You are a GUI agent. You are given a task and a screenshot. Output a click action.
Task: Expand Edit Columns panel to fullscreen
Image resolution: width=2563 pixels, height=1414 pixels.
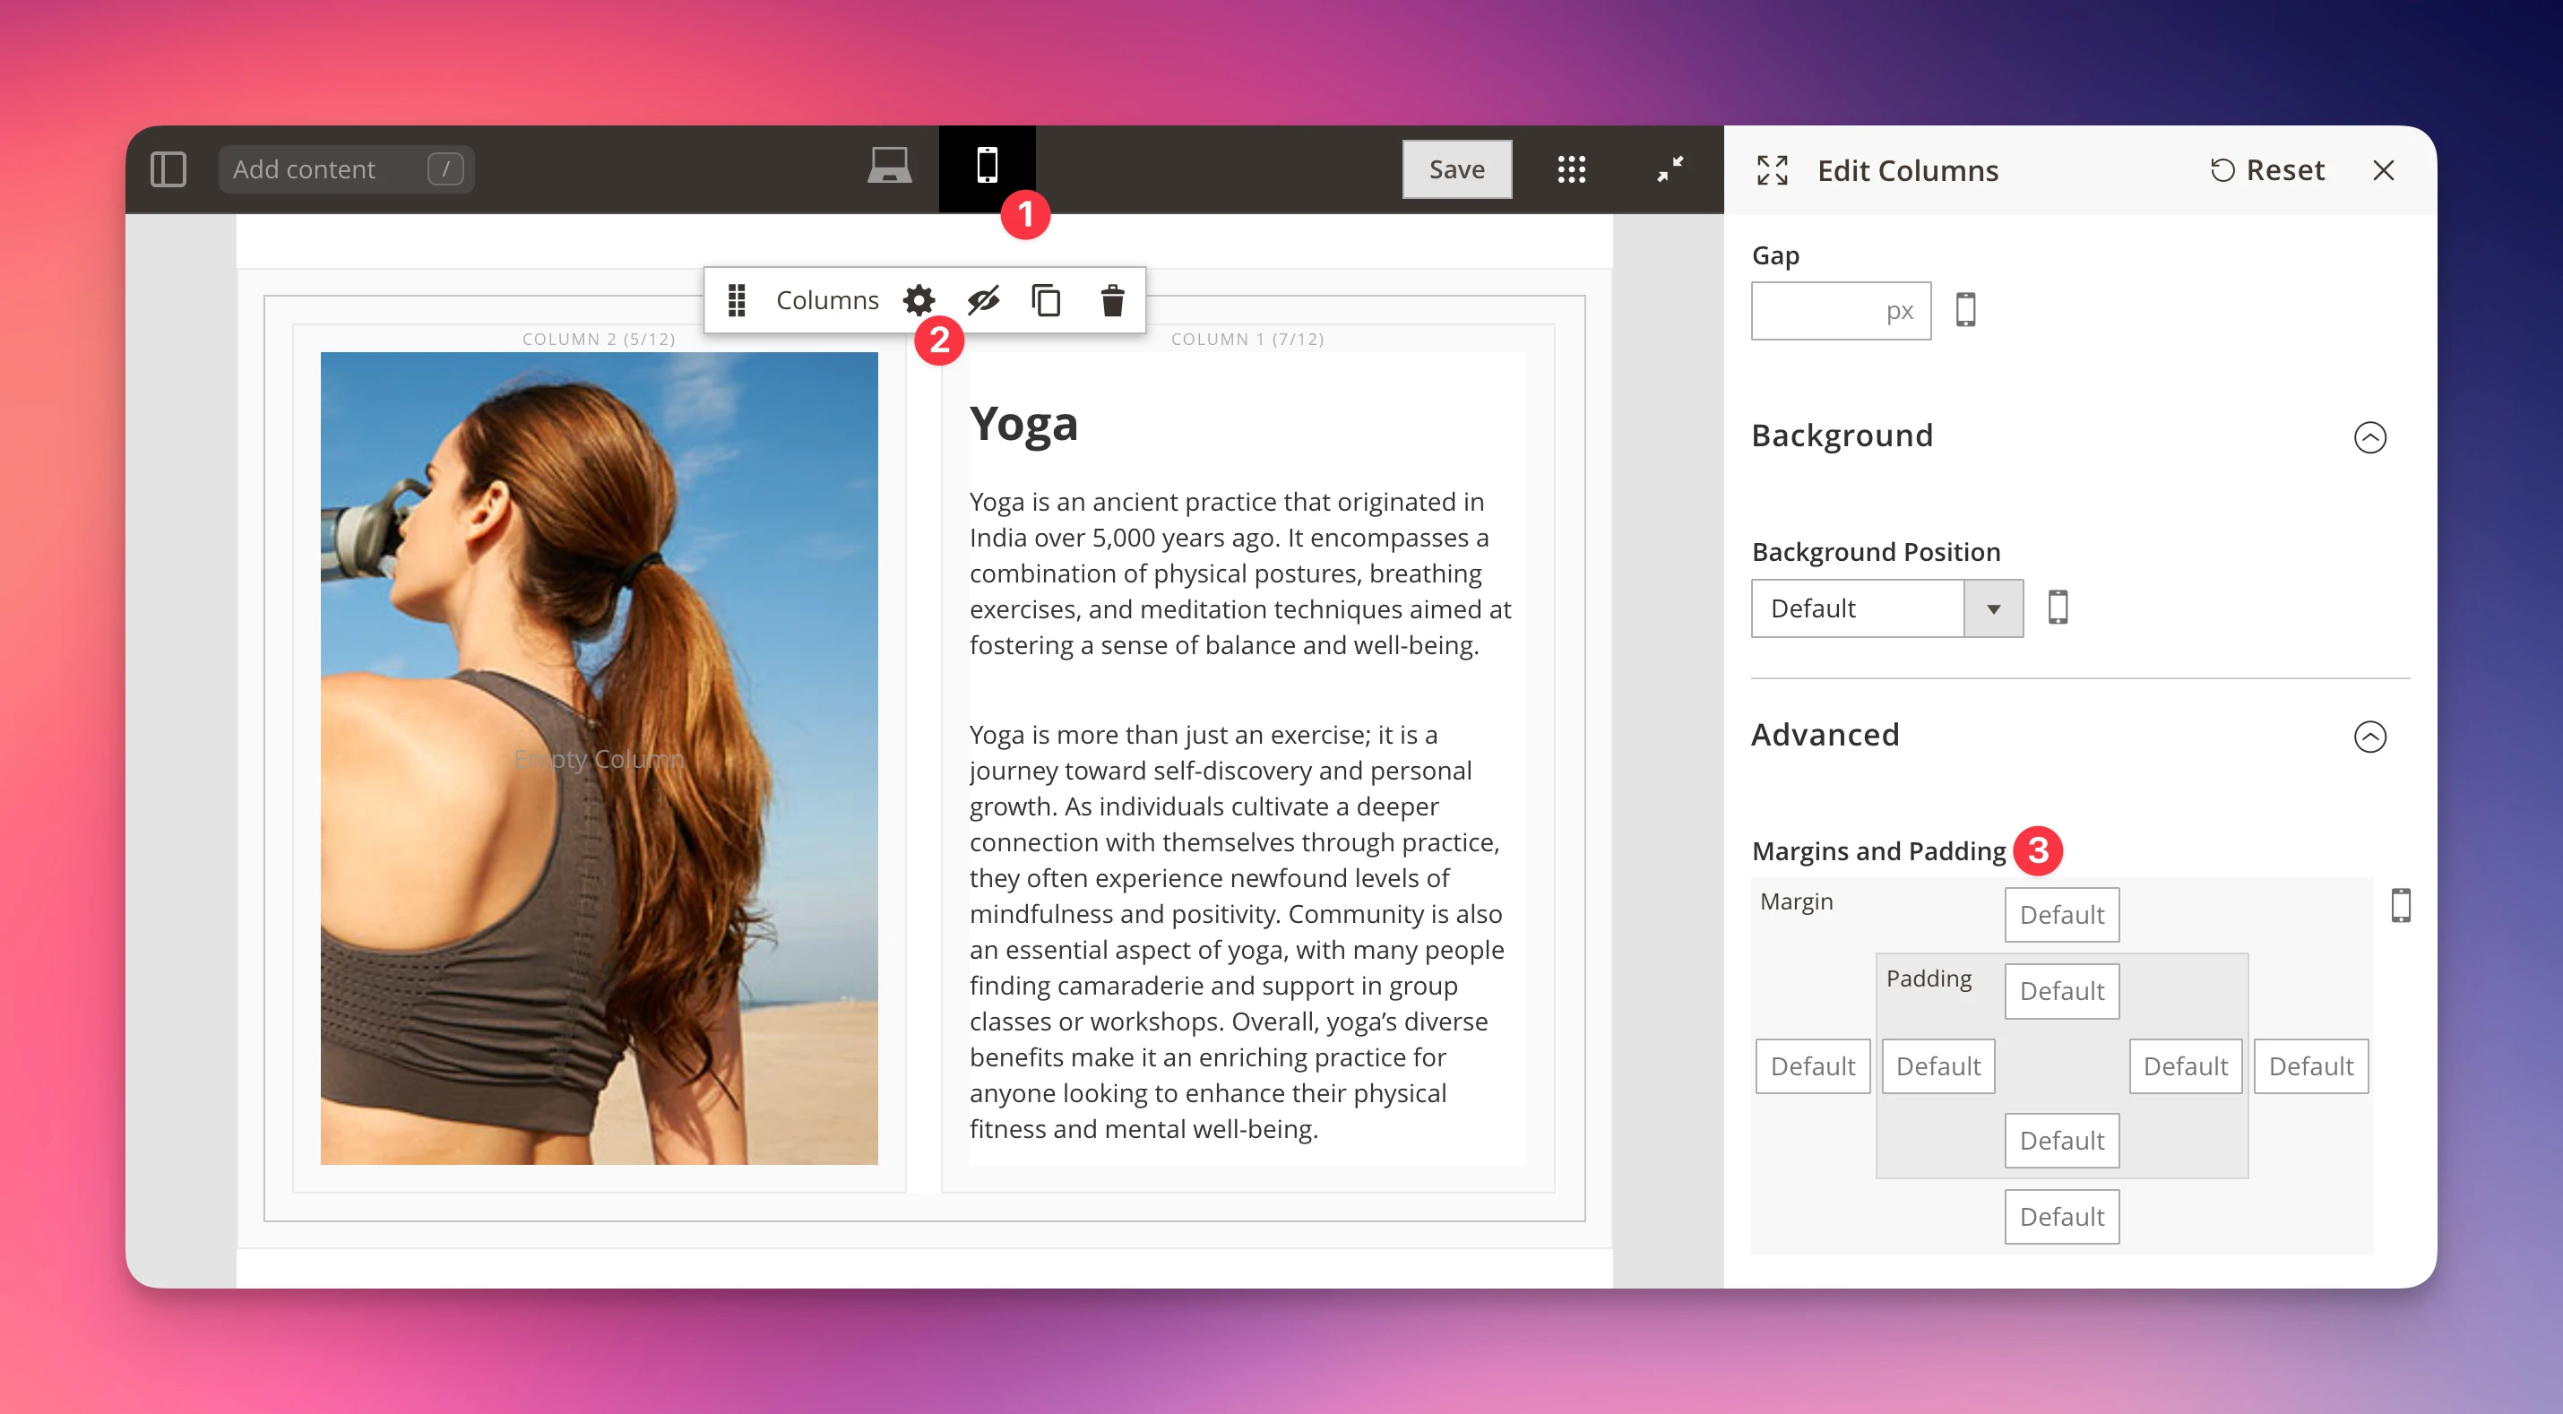[1771, 170]
